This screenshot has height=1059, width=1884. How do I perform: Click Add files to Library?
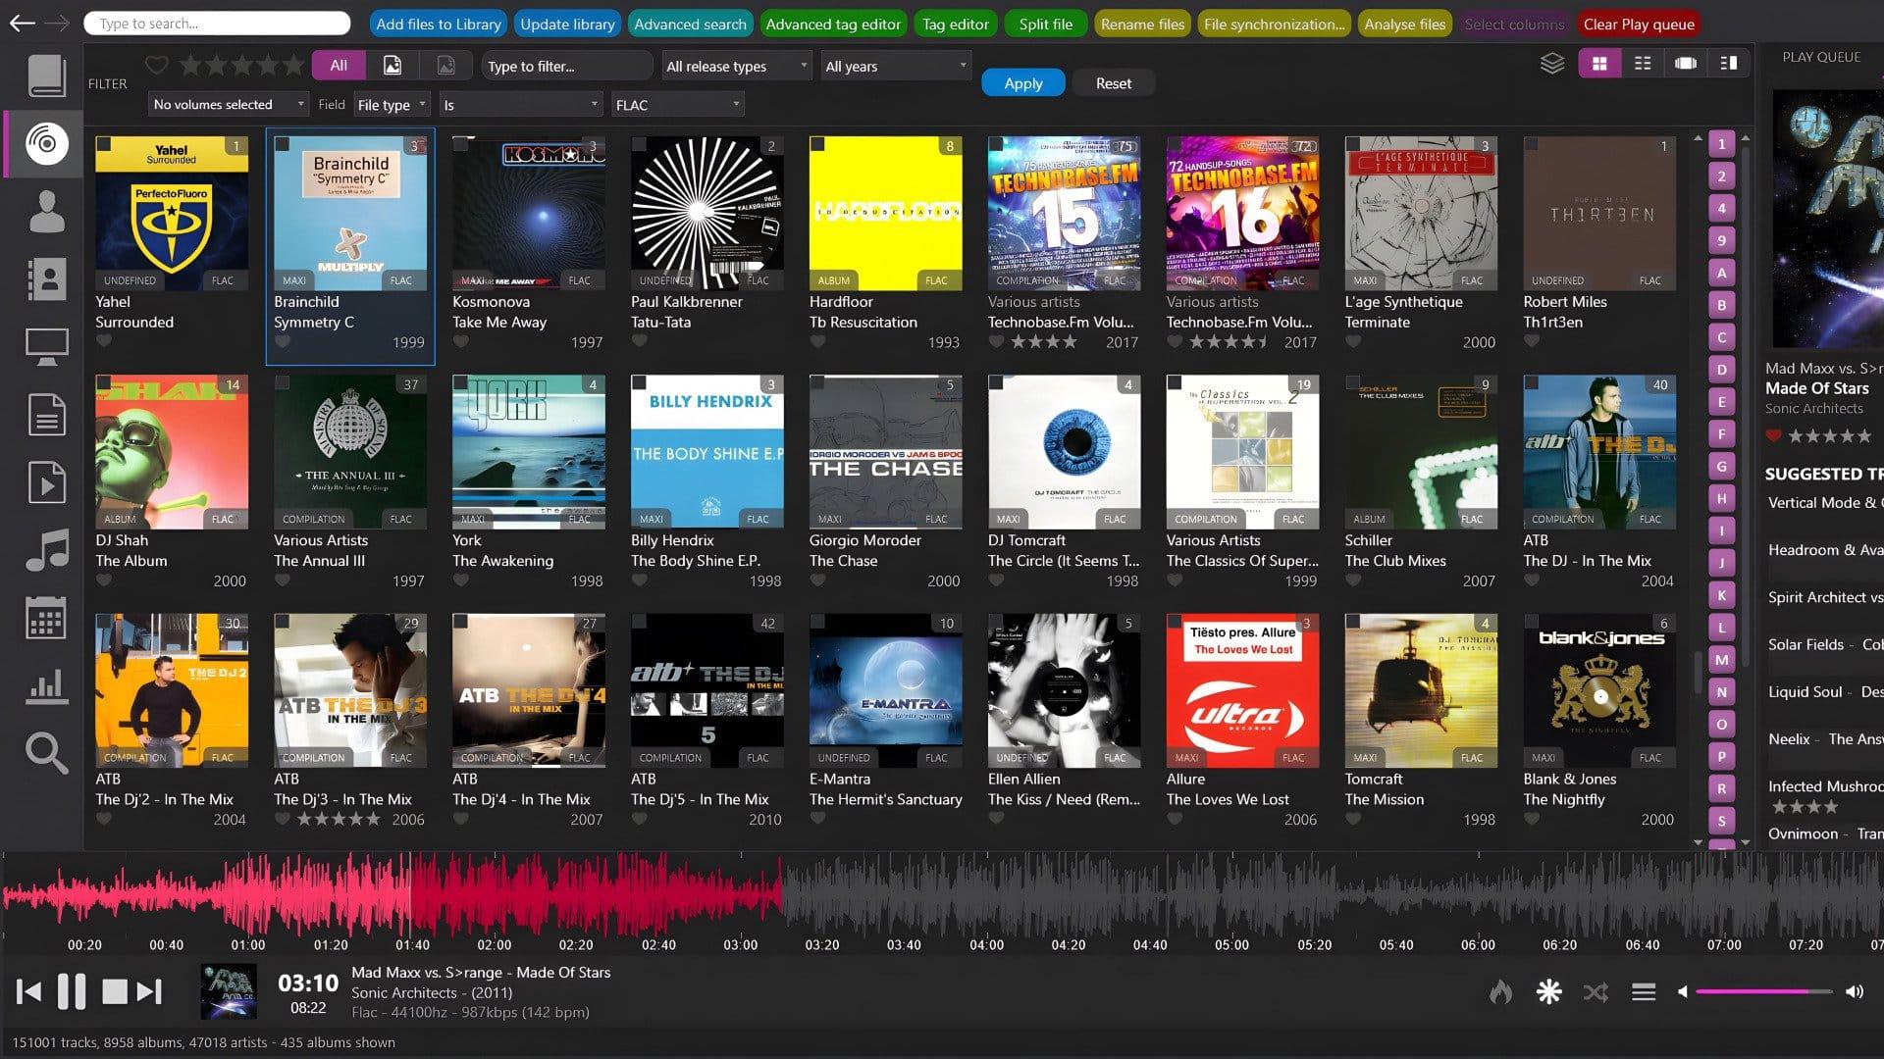point(438,24)
